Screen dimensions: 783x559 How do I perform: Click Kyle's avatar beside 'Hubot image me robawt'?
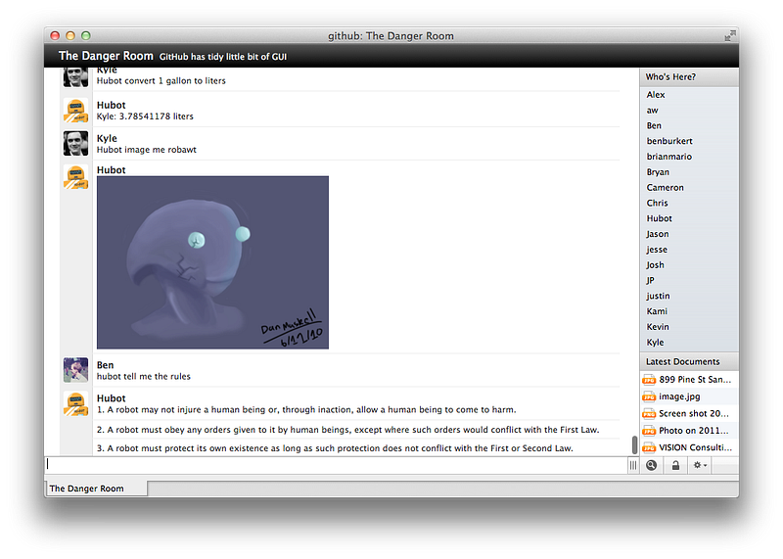tap(76, 143)
